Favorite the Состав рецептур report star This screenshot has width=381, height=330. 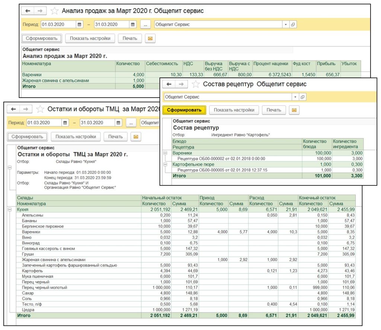tap(195, 84)
